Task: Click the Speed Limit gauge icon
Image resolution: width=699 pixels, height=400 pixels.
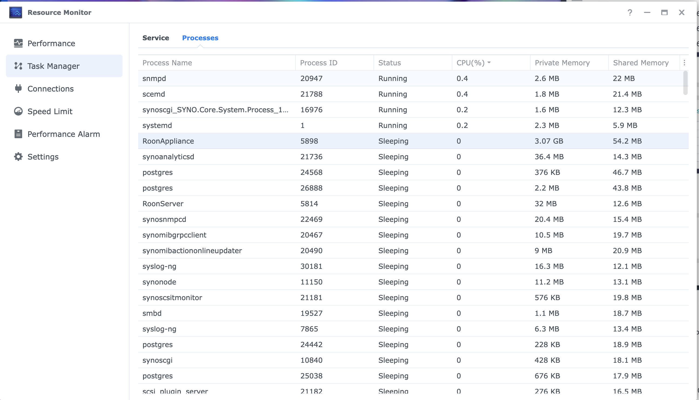Action: [18, 111]
